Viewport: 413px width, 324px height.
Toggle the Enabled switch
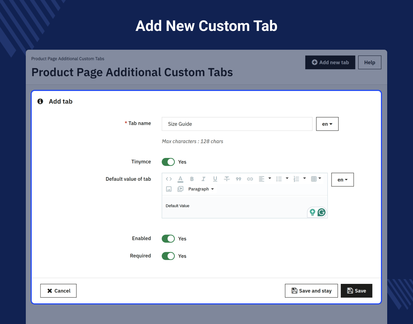coord(168,239)
